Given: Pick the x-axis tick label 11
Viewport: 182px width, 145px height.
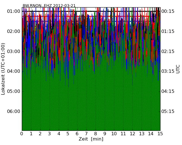Looking at the screenshot, I should (123, 134).
